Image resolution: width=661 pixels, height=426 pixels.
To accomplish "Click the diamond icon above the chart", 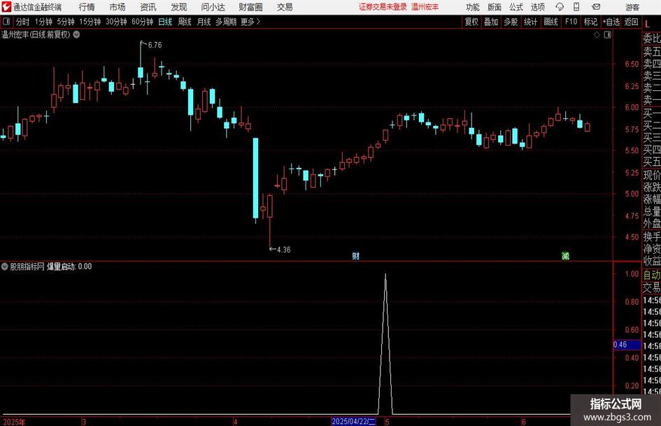I will pos(597,35).
